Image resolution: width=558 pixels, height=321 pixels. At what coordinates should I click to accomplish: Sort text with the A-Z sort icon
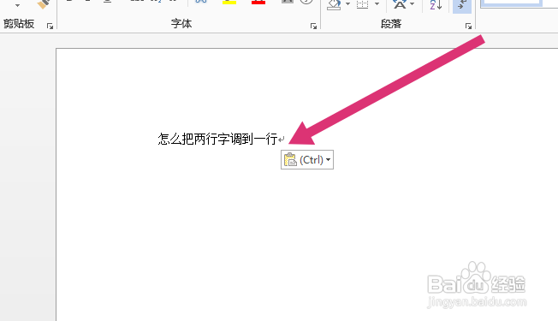tap(436, 4)
